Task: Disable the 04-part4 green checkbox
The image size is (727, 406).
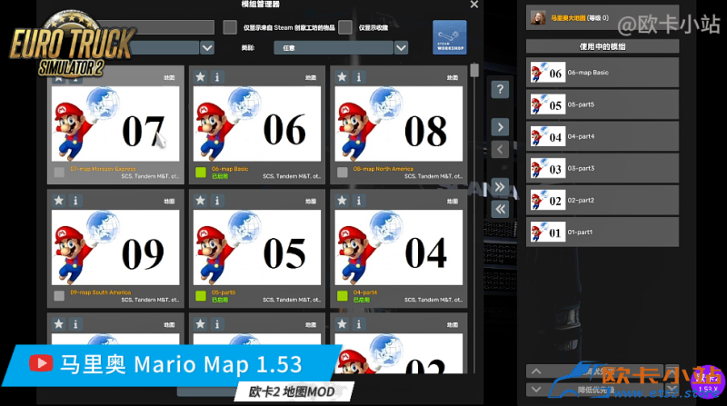Action: (x=343, y=296)
